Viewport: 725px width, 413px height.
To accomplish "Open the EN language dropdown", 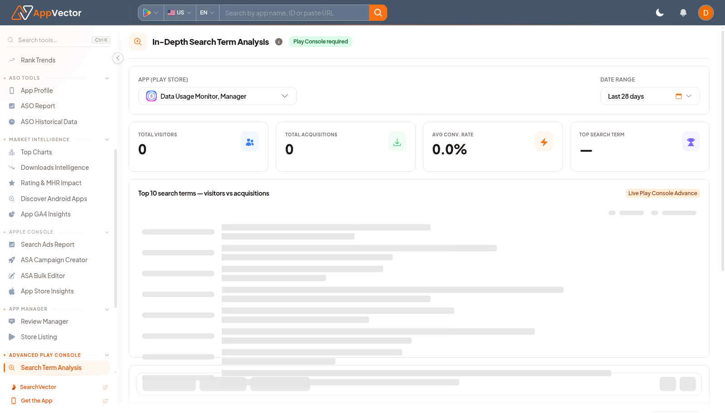I will 207,13.
